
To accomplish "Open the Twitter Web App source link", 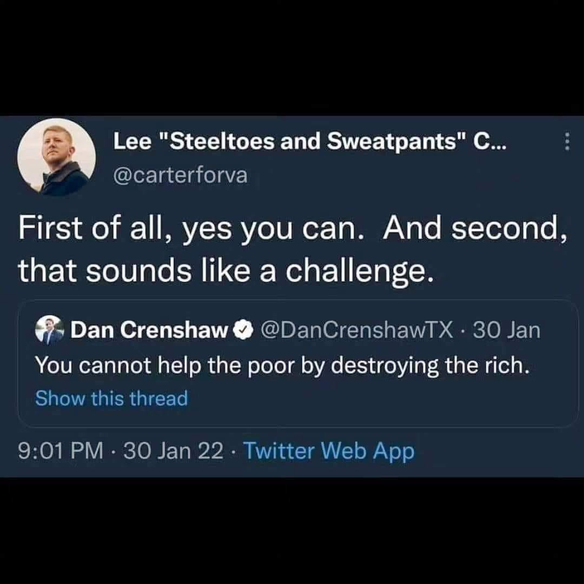I will coord(329,451).
